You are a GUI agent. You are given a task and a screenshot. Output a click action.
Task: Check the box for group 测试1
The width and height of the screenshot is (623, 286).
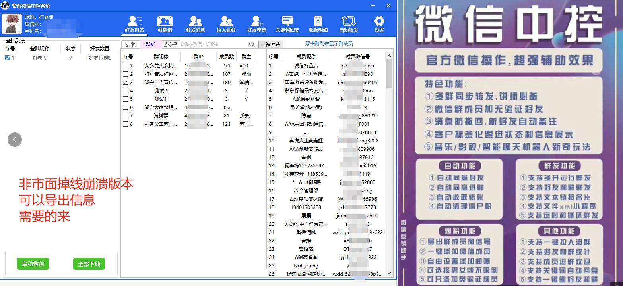[x=126, y=99]
